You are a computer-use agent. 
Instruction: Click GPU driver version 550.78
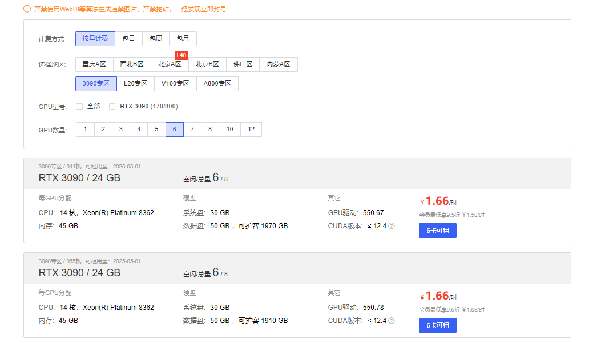[x=373, y=308]
